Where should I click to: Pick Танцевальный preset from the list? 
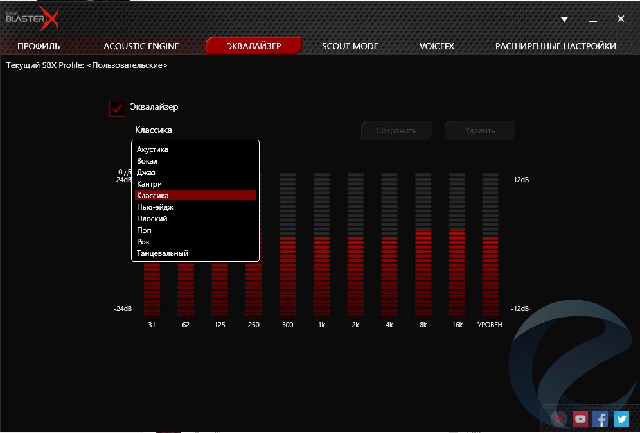(163, 253)
